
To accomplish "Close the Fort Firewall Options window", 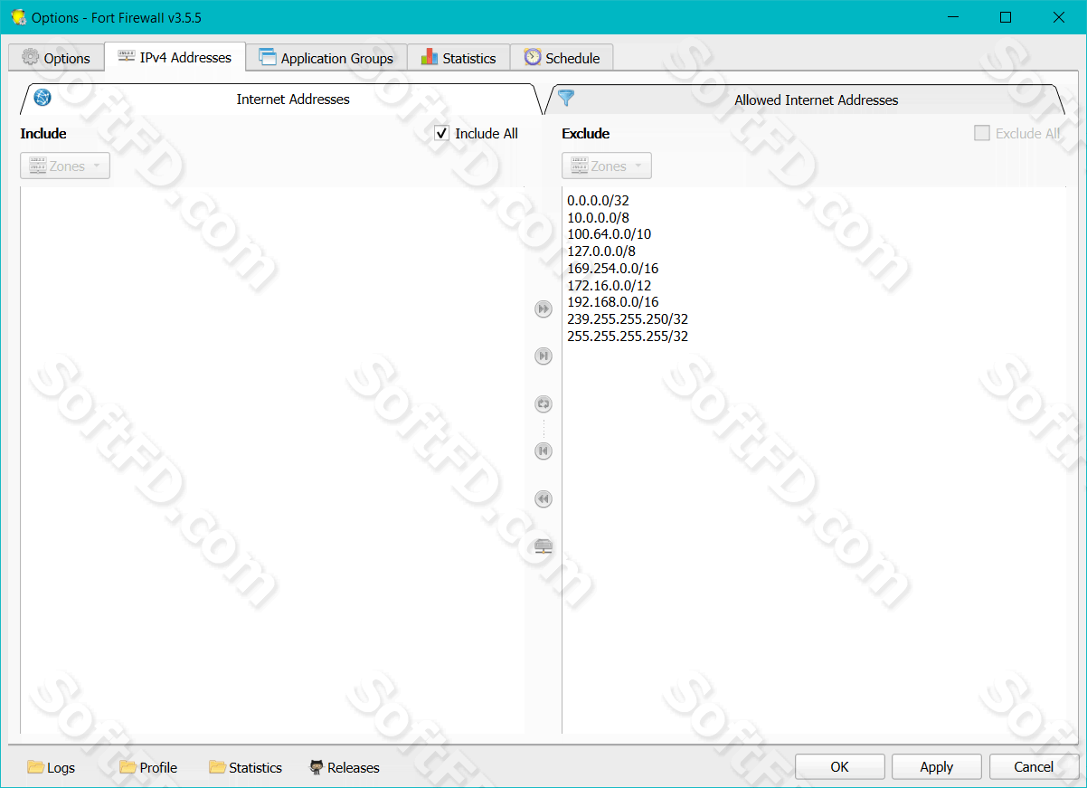I will [x=1059, y=17].
